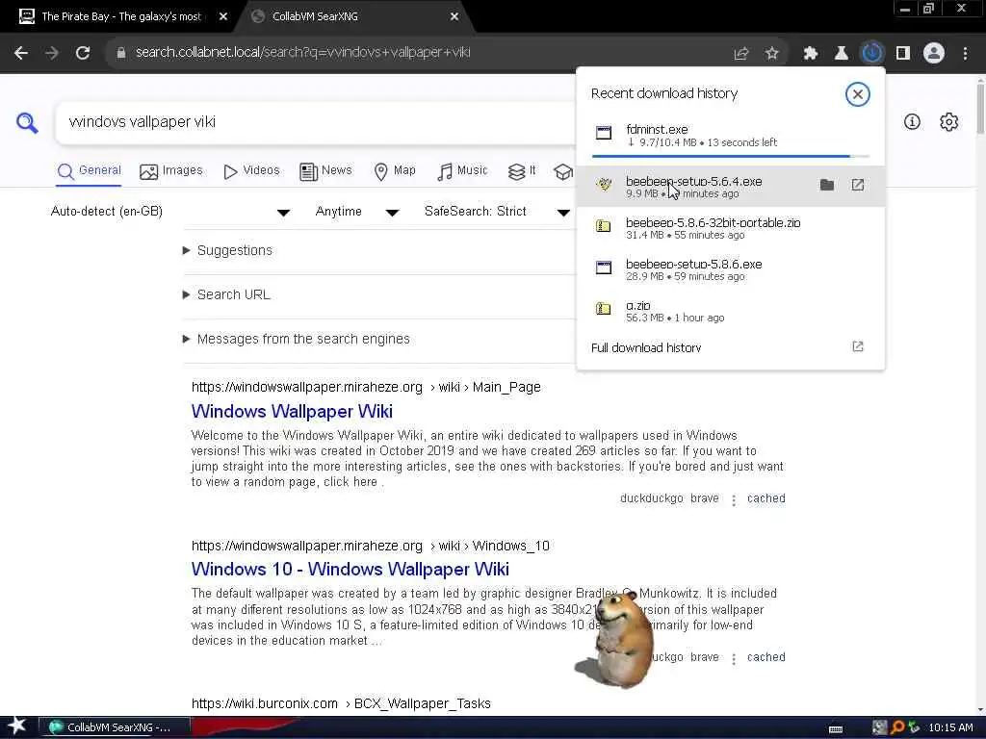Expand the Suggestions section

tap(227, 251)
